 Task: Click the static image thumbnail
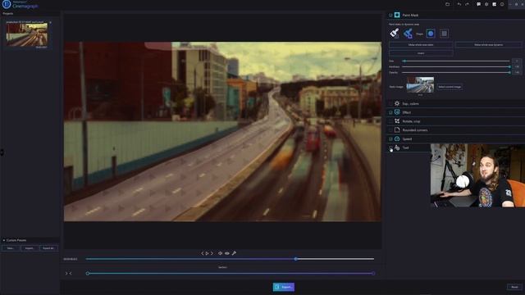click(420, 85)
